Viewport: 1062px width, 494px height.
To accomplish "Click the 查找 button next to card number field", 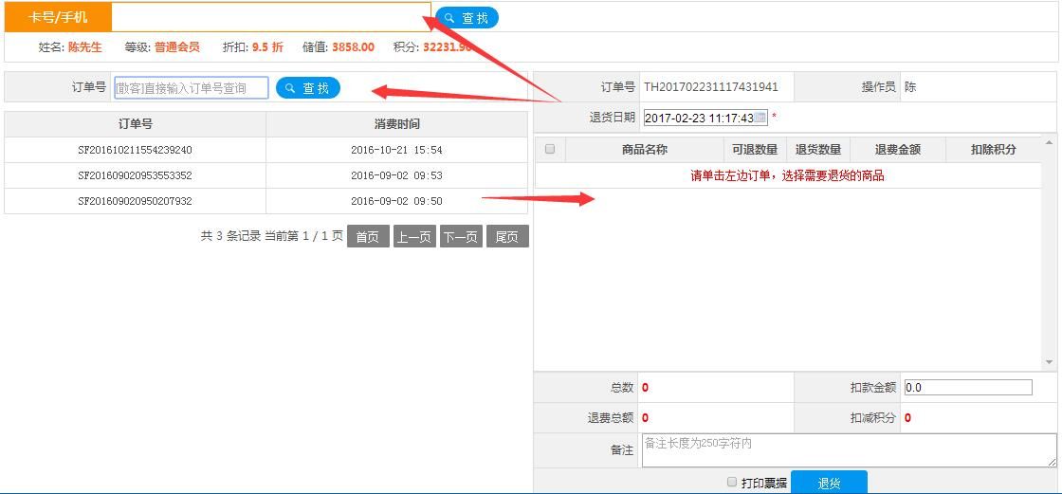I will 467,18.
